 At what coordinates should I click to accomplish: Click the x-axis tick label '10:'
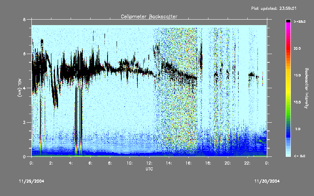point(130,163)
